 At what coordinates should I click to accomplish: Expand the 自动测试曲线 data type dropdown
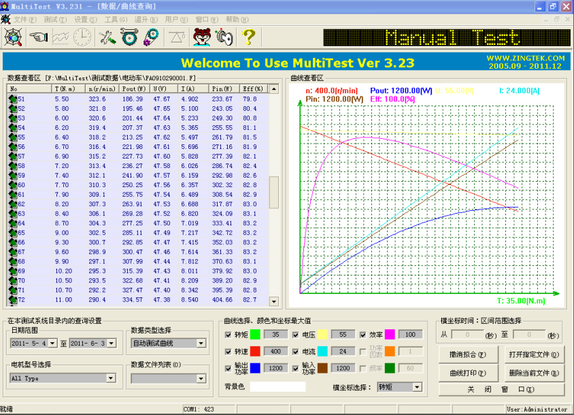pos(201,344)
